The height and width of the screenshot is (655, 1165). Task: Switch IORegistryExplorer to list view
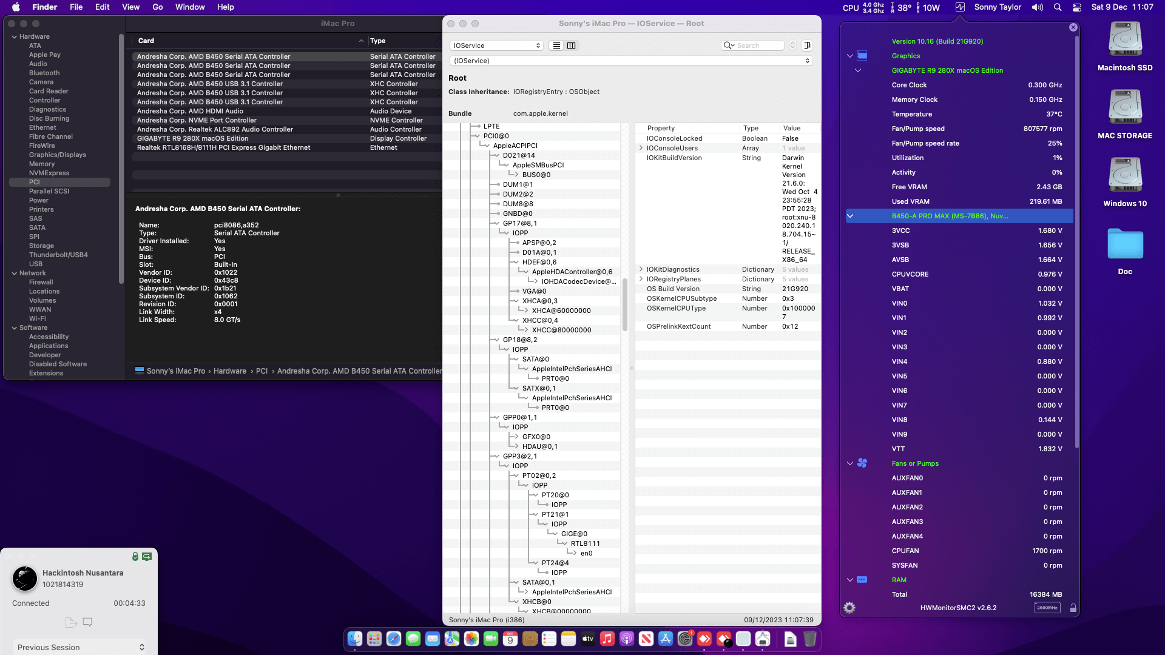[x=556, y=45]
